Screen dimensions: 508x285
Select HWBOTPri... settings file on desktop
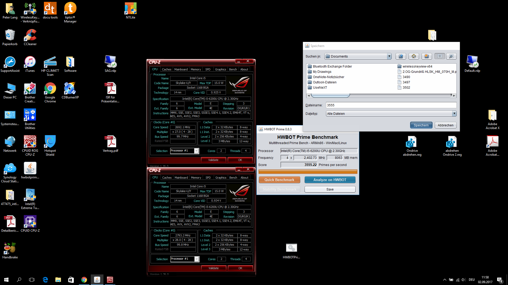tap(291, 251)
